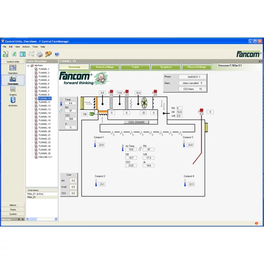Open the Help menu
264x264 pixels.
tap(43, 47)
